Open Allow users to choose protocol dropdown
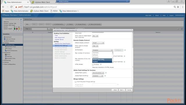The height and width of the screenshot is (105, 186). click(95, 46)
